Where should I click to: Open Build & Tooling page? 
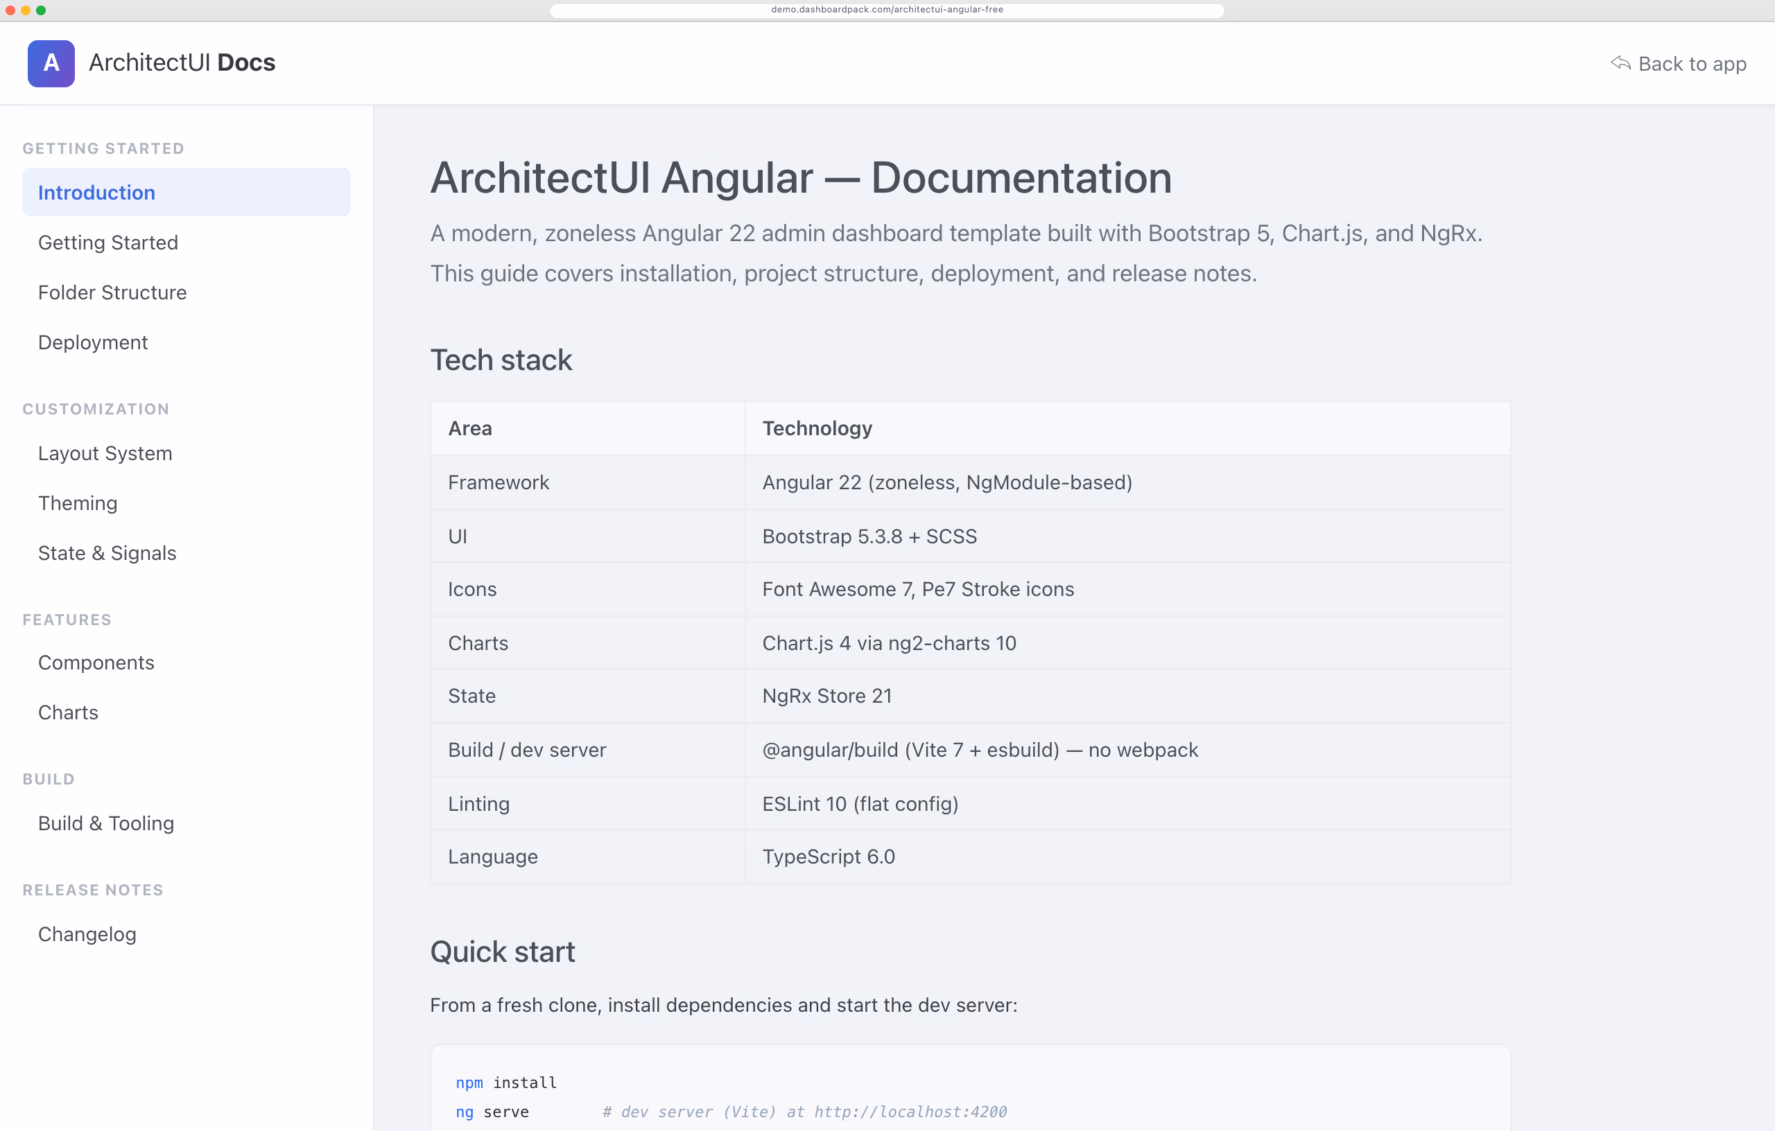click(x=187, y=823)
